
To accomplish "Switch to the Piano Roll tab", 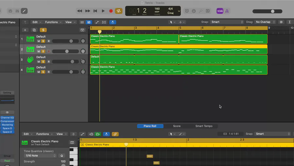I will [150, 126].
